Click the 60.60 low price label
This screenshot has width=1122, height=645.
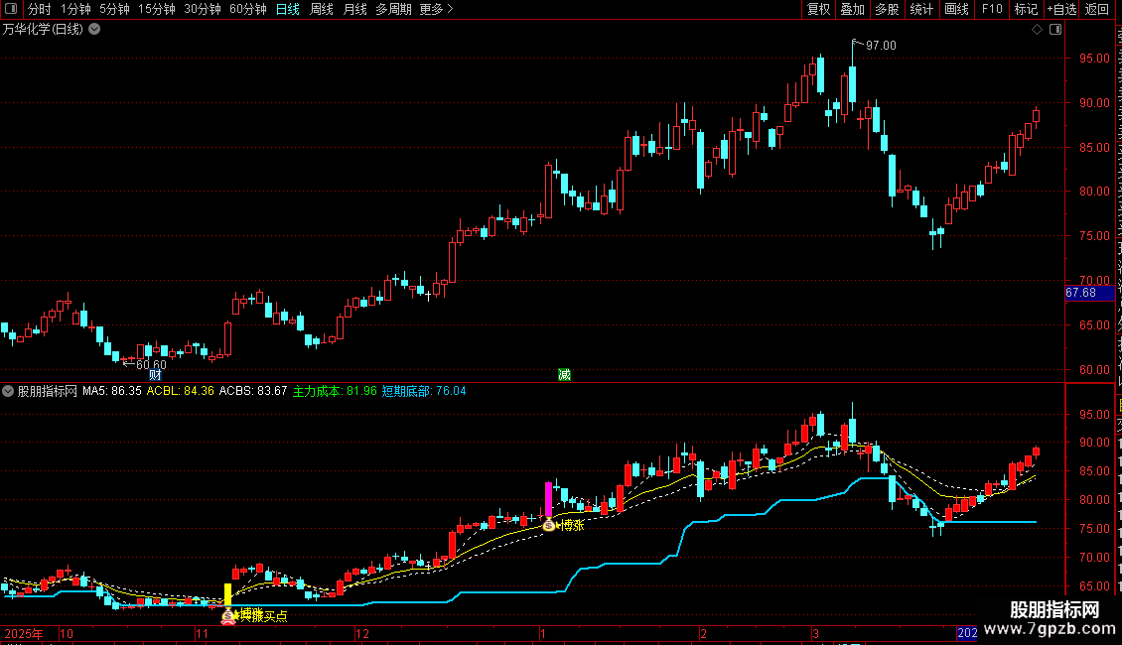click(x=151, y=365)
